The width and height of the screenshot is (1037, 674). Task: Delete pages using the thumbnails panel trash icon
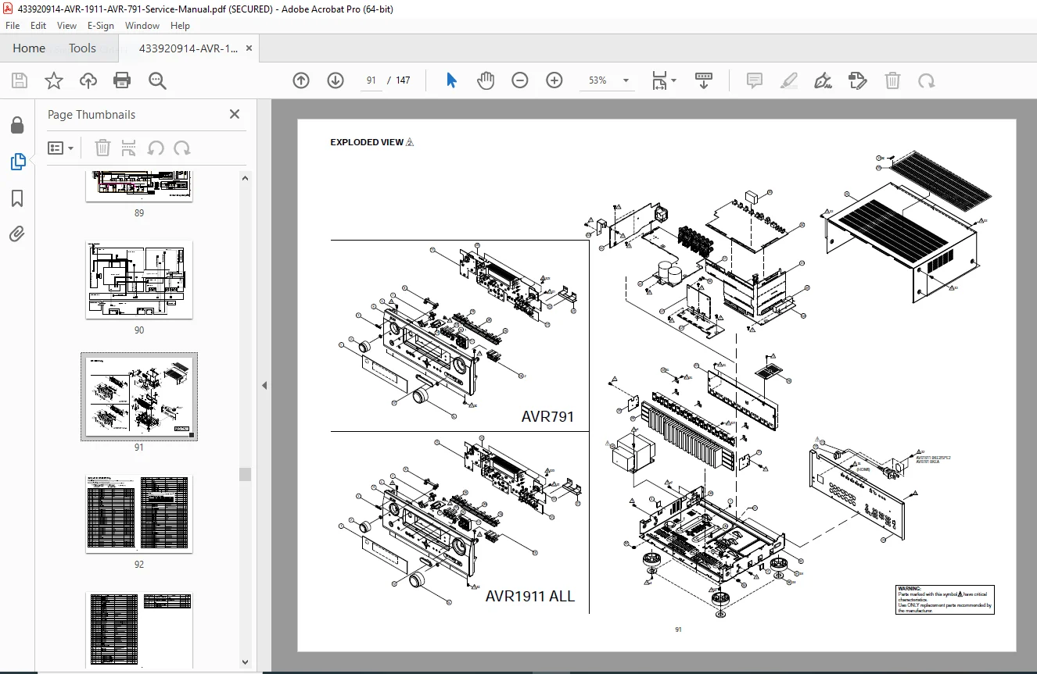tap(102, 148)
